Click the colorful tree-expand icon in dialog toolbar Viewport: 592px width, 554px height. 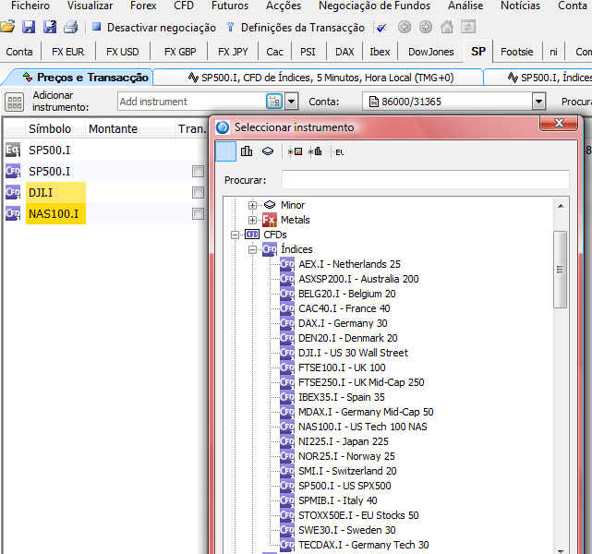[295, 151]
